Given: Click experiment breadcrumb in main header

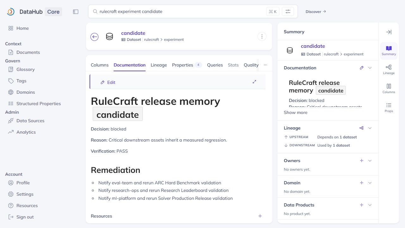Looking at the screenshot, I should click(174, 40).
